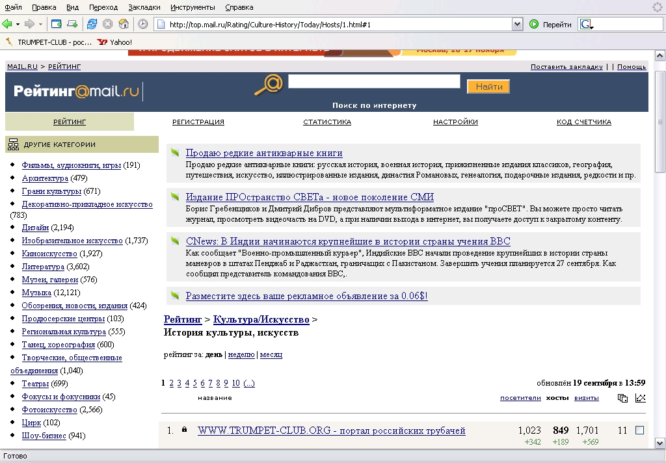Open the Архитектура category

[x=45, y=178]
